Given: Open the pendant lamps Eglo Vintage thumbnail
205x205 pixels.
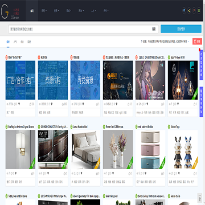Looking at the screenshot, I should click(x=183, y=80).
